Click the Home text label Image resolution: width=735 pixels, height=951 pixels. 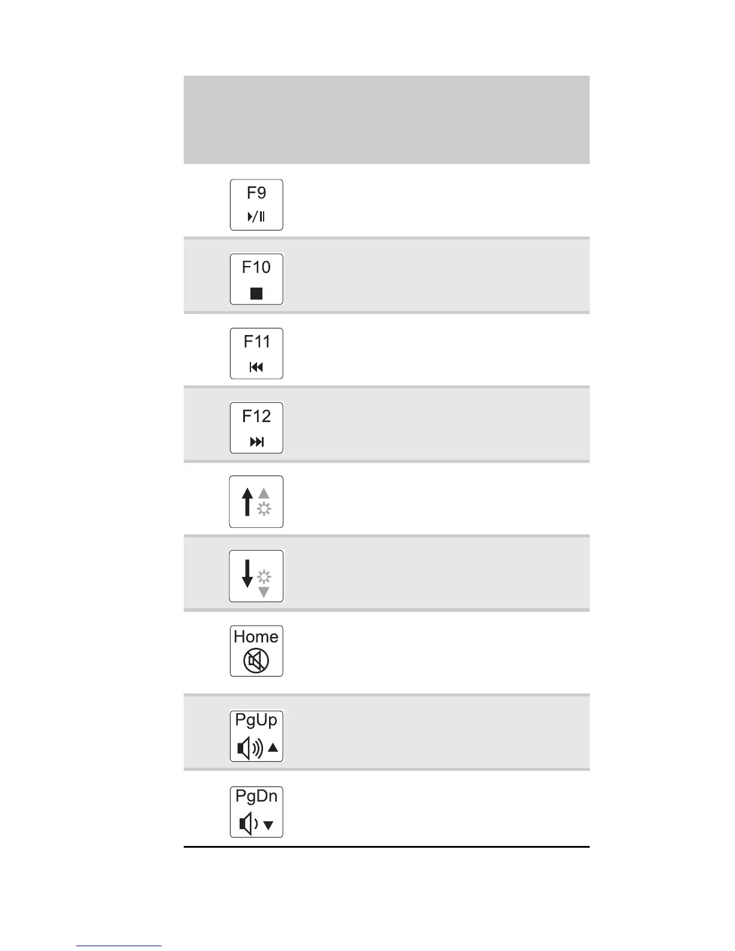click(x=256, y=636)
